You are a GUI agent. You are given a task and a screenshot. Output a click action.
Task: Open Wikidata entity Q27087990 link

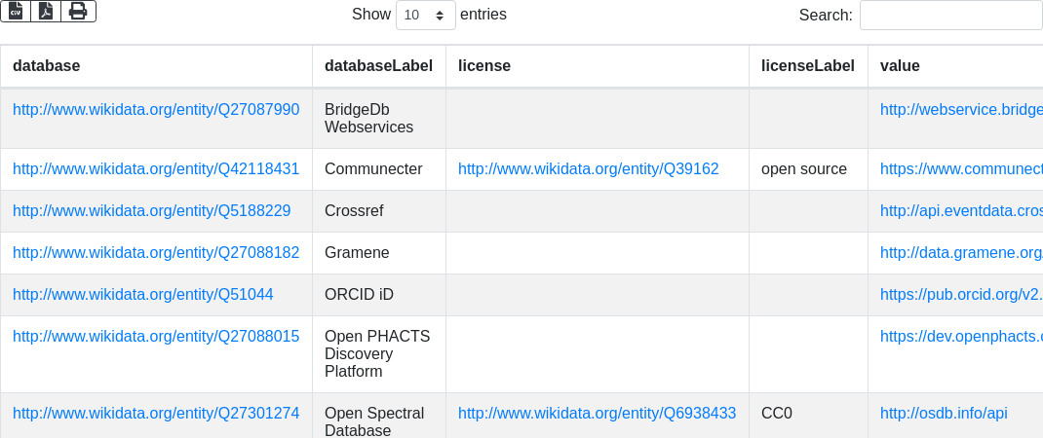(x=156, y=110)
